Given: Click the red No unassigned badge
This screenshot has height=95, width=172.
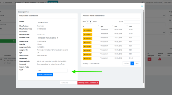Looking at the screenshot, I should point(149,59).
